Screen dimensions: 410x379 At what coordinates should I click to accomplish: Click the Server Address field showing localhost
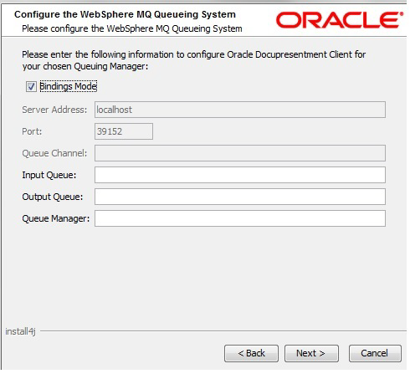(x=240, y=110)
